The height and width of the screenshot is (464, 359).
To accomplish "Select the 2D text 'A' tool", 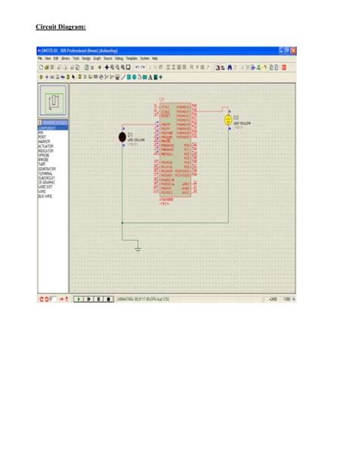I will click(x=150, y=77).
